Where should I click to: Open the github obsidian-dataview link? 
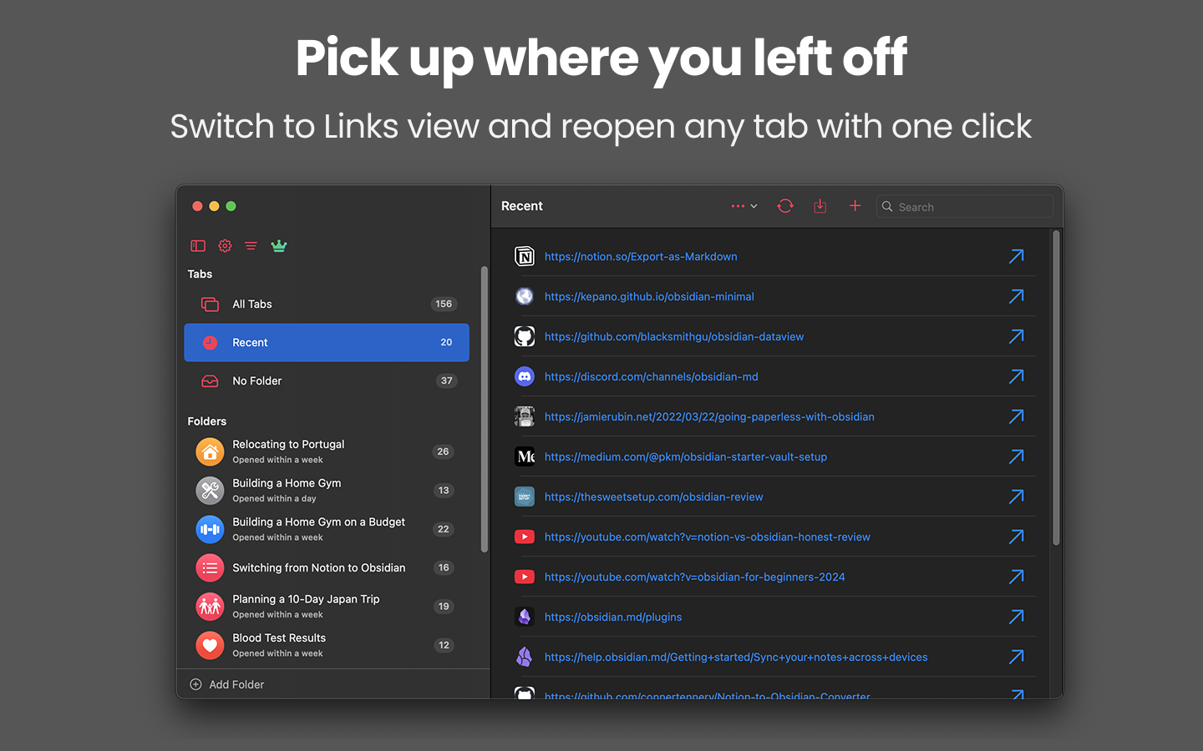pyautogui.click(x=674, y=336)
